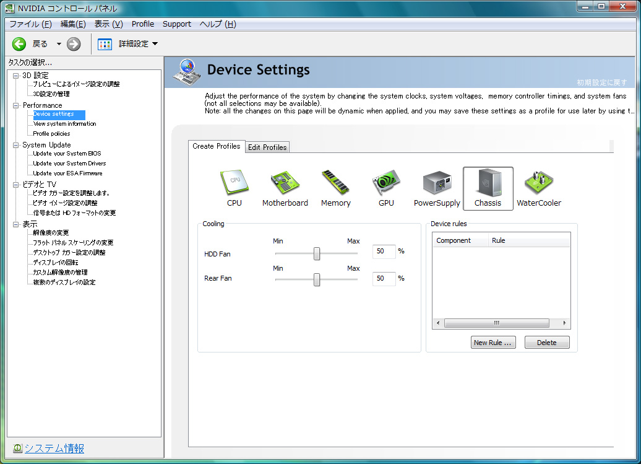
Task: Click the HDD Fan slider thumb
Action: point(317,253)
